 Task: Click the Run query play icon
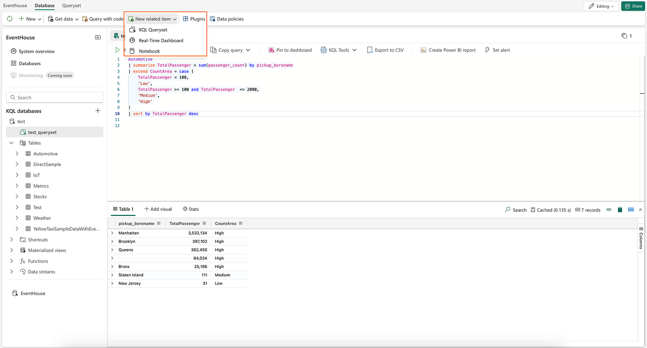117,50
